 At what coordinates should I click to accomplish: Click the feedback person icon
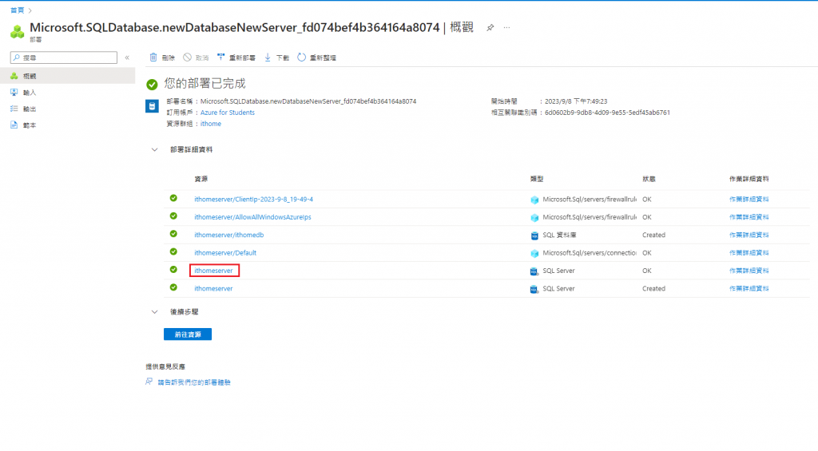[149, 382]
